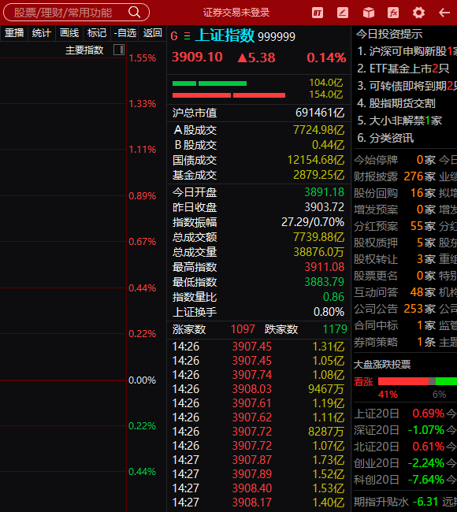Viewport: 457px width, 512px height.
Task: Focus the 股票/理财/常用功能 search field
Action: tap(76, 13)
